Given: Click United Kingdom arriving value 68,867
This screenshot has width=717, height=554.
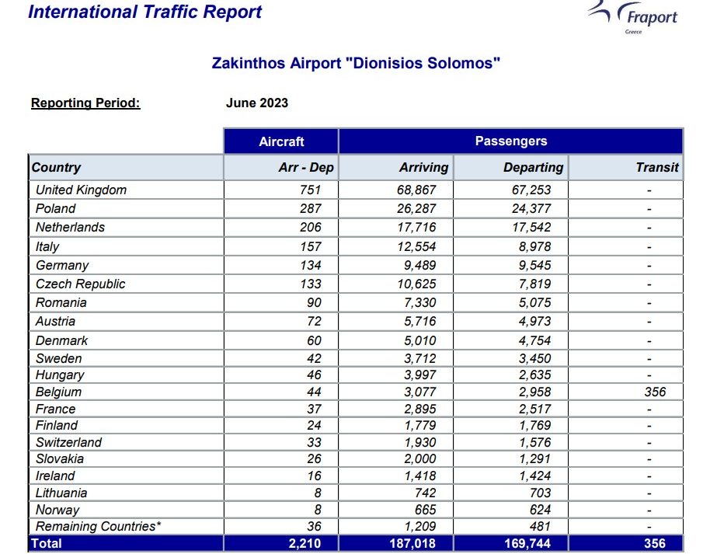Looking at the screenshot, I should 416,190.
